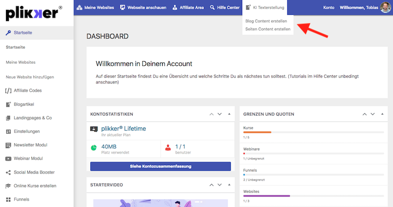Viewport: 393px width, 207px height.
Task: Click the Einstellungen settings icon
Action: (x=8, y=131)
